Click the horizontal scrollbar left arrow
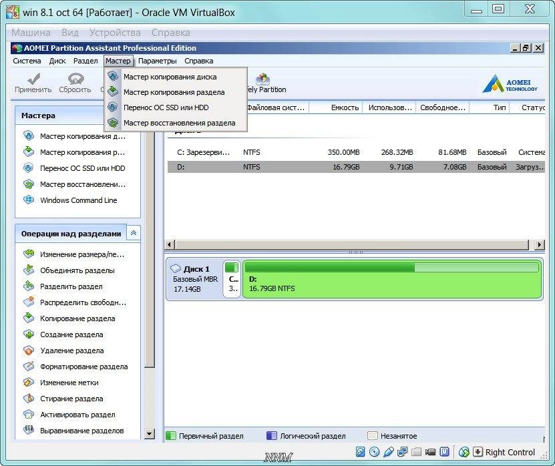This screenshot has width=555, height=466. [x=170, y=244]
